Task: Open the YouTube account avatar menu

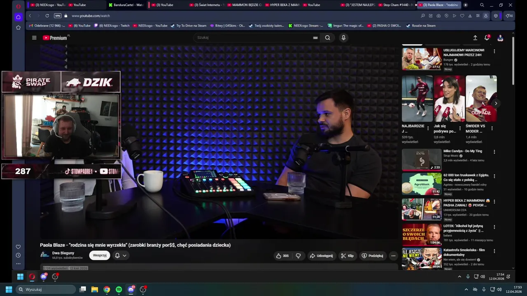Action: [x=500, y=38]
